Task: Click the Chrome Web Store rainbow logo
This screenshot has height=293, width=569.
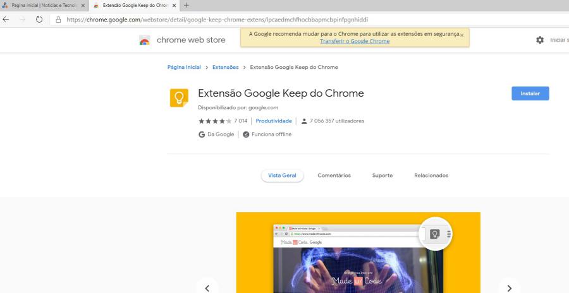Action: [144, 40]
